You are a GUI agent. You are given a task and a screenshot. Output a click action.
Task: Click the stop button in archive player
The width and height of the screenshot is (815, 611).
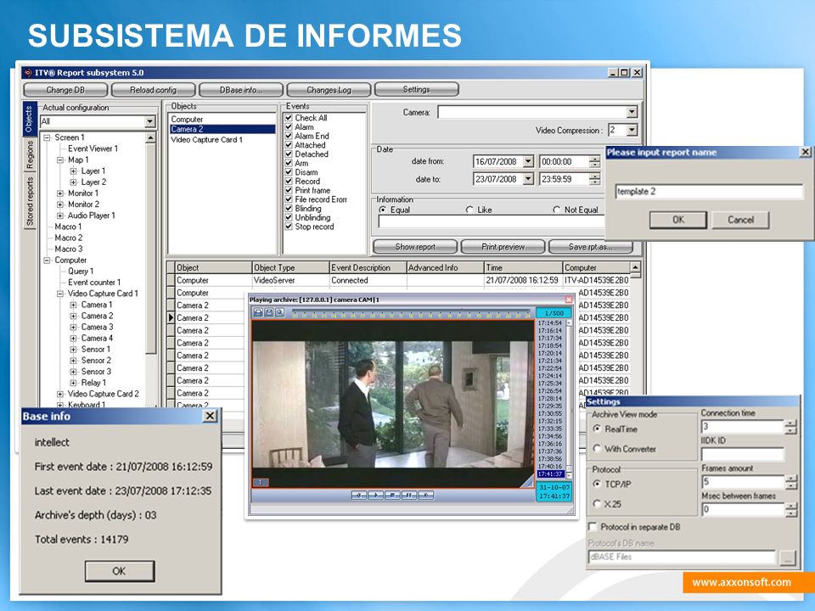point(392,495)
